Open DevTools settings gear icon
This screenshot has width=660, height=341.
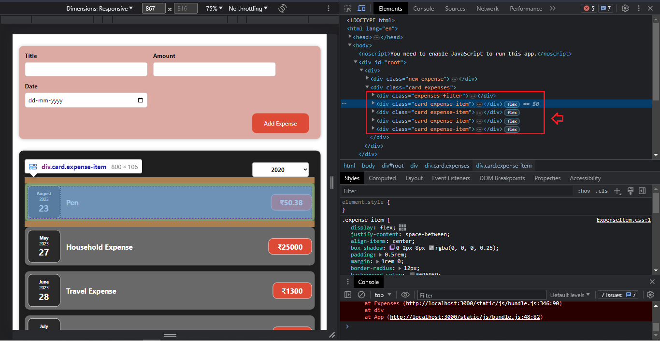tap(625, 8)
